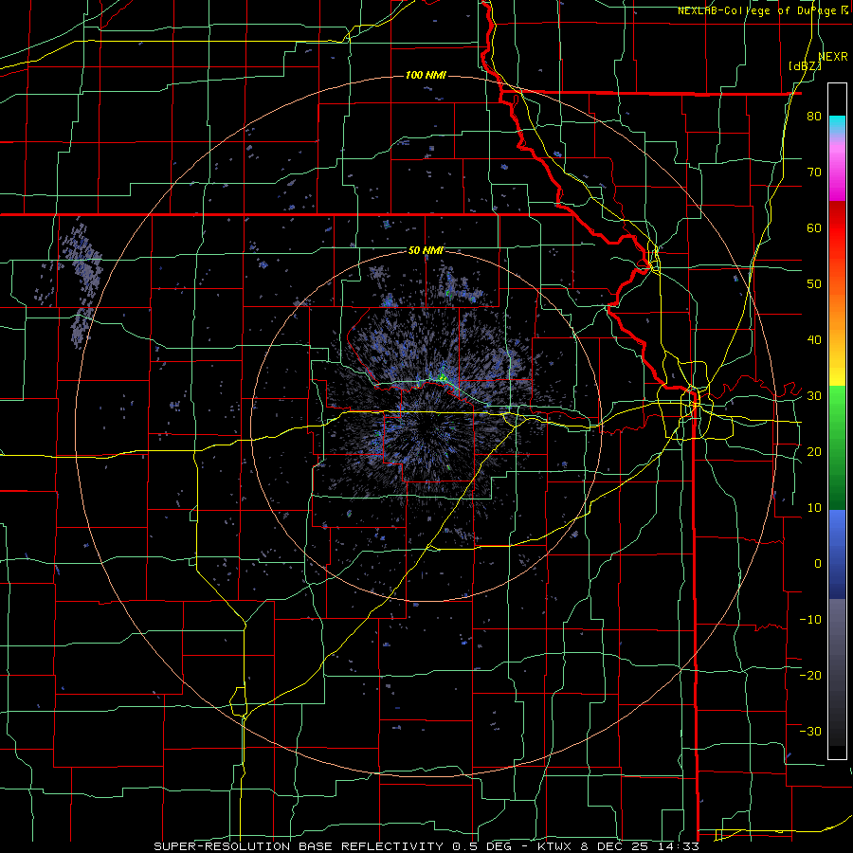Click the [dBZ] units label
Image resolution: width=853 pixels, height=853 pixels.
click(x=805, y=65)
